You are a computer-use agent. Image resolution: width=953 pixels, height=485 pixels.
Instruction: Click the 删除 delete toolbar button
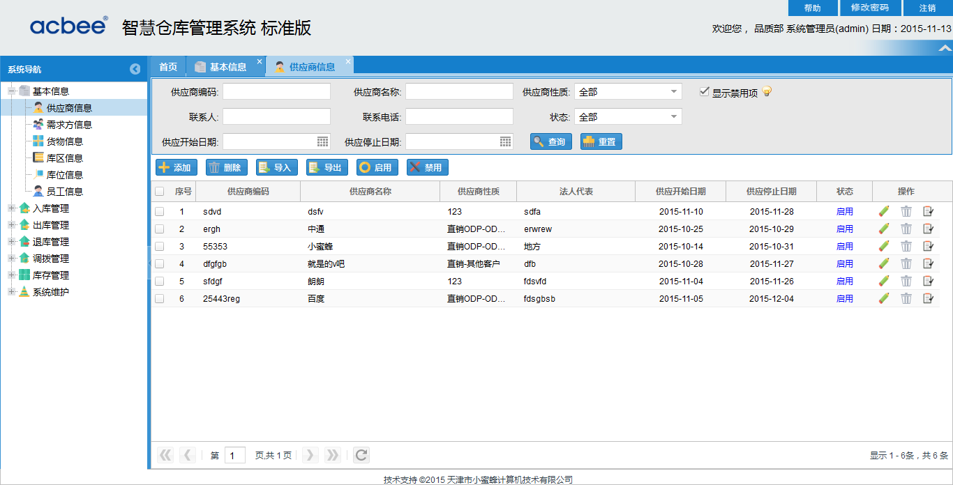point(227,167)
